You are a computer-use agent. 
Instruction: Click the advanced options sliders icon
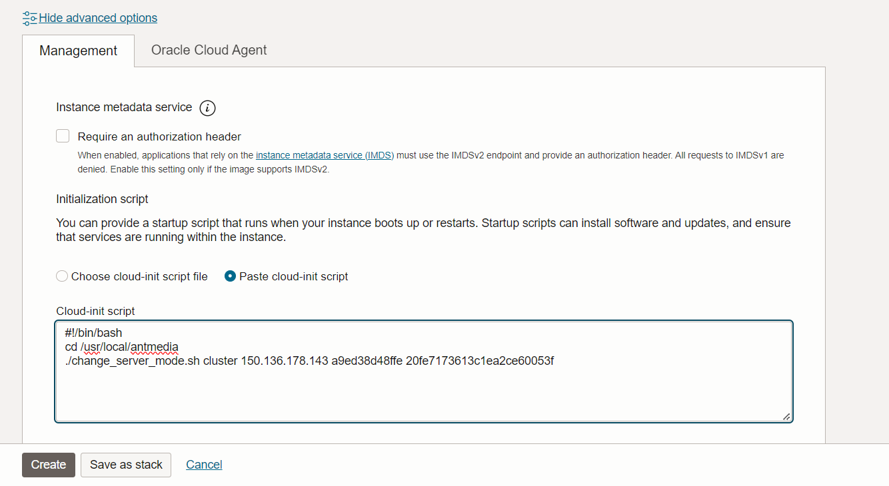(30, 18)
